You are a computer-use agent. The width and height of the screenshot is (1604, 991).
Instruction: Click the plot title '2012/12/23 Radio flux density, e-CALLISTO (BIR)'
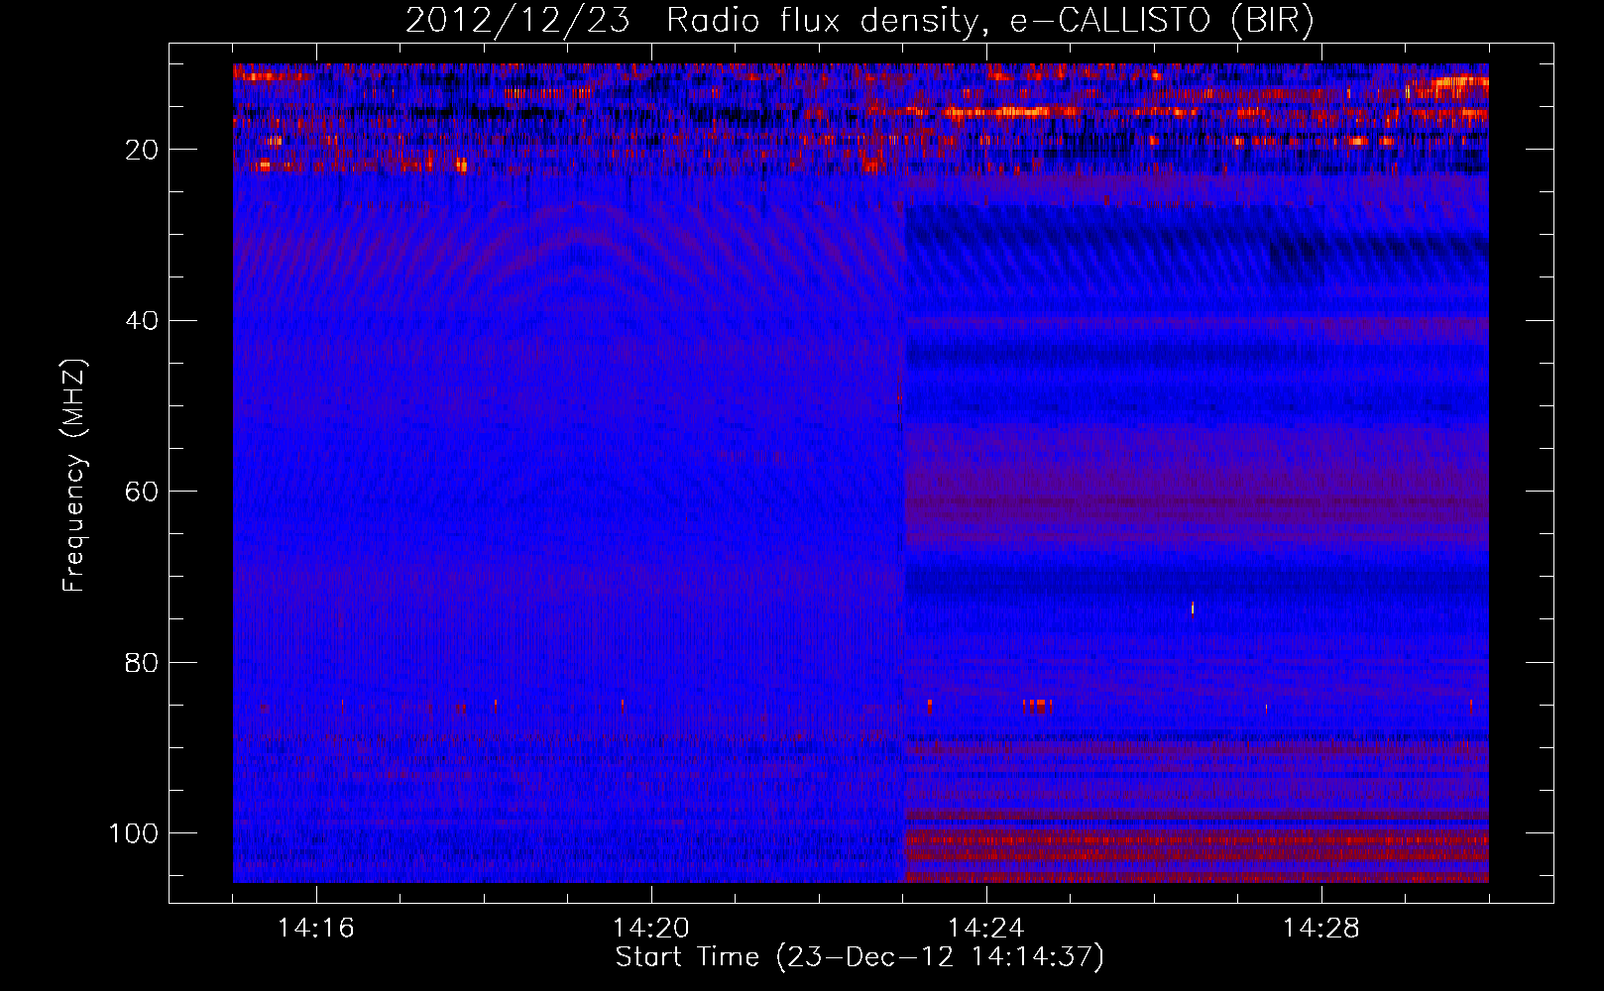click(x=859, y=21)
